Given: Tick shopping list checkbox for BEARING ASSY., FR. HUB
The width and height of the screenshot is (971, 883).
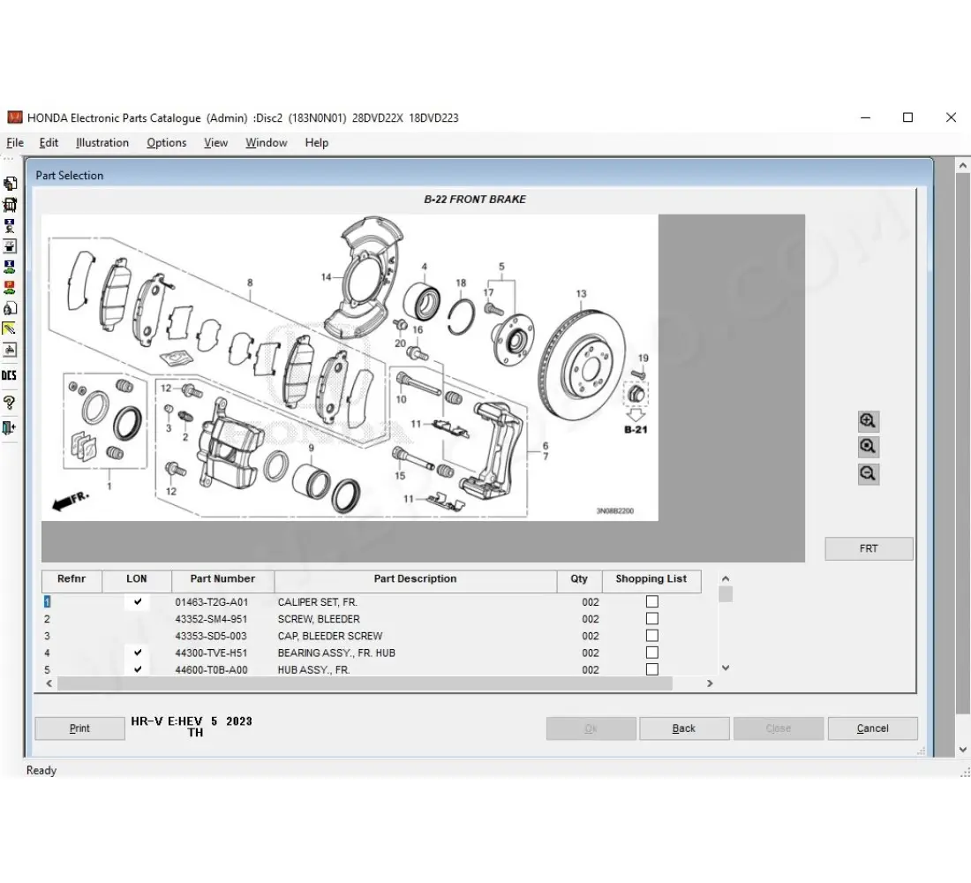Looking at the screenshot, I should pos(652,653).
